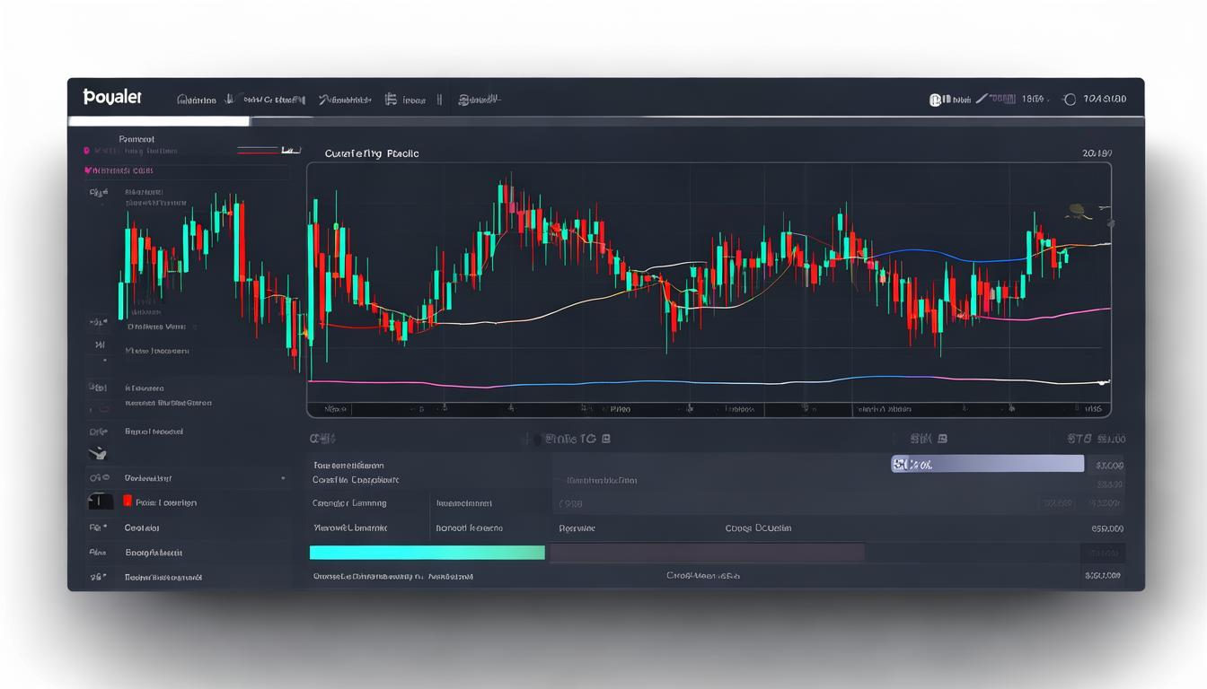This screenshot has height=689, width=1207.
Task: Click the round badge icon in the top-right header
Action: click(x=935, y=100)
